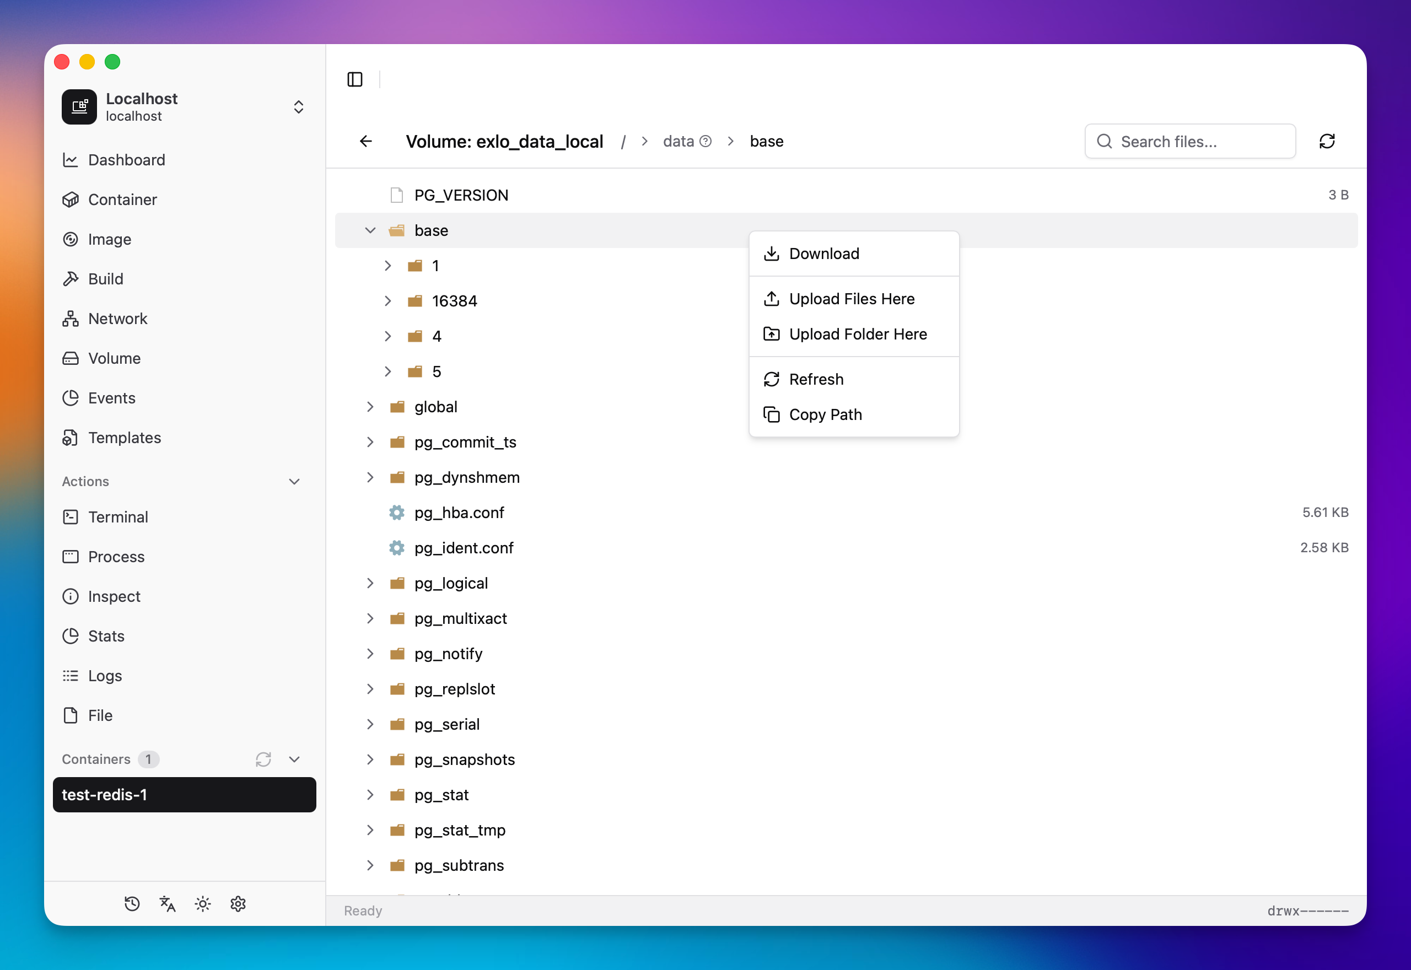Open the Logs panel
Screen dimensions: 1411x970
pos(105,675)
